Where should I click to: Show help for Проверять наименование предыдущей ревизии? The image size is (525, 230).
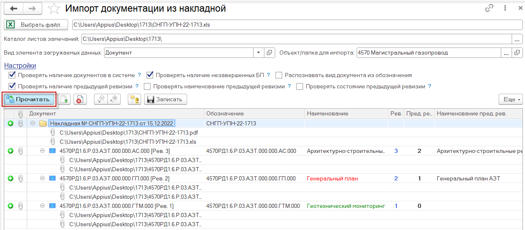tap(289, 87)
